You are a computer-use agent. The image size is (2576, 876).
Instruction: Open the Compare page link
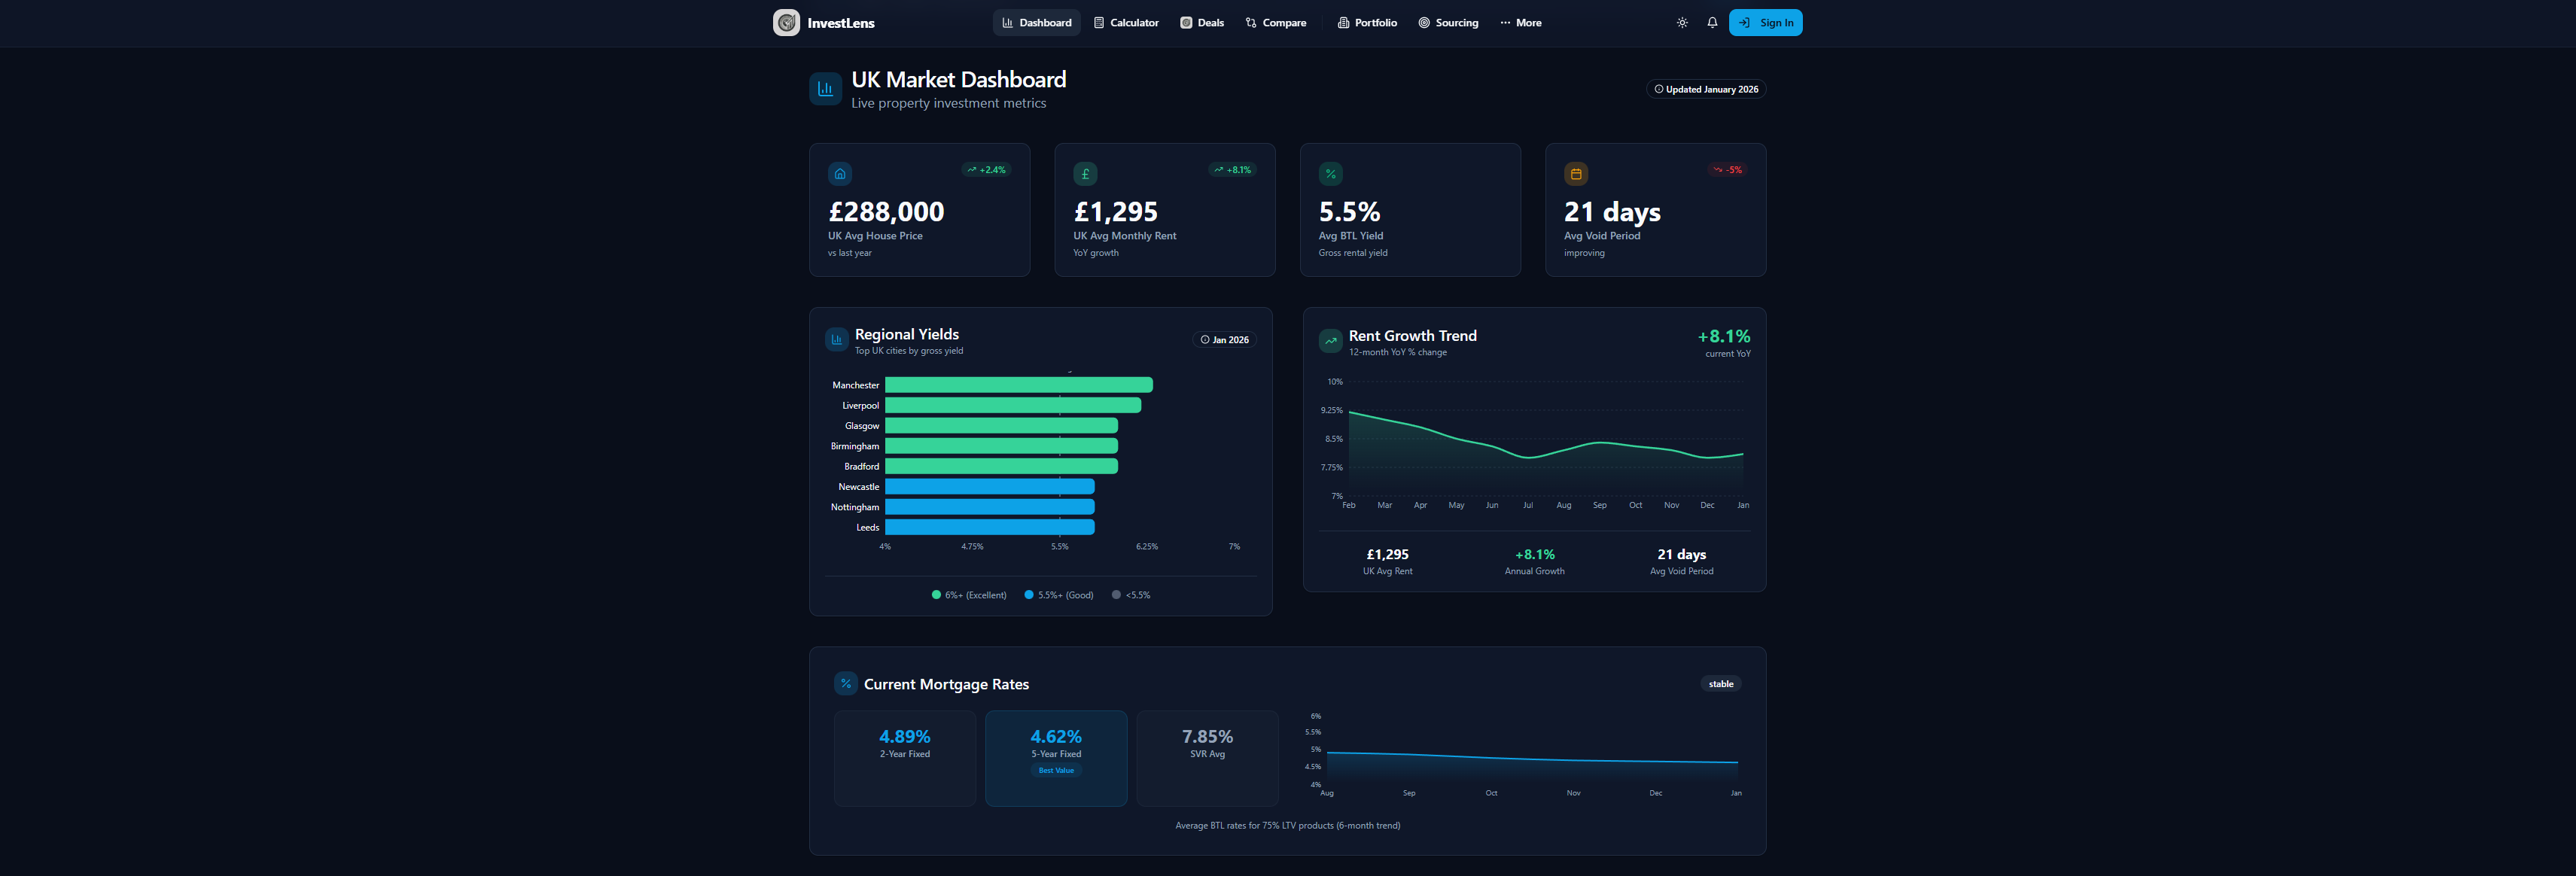[1276, 22]
